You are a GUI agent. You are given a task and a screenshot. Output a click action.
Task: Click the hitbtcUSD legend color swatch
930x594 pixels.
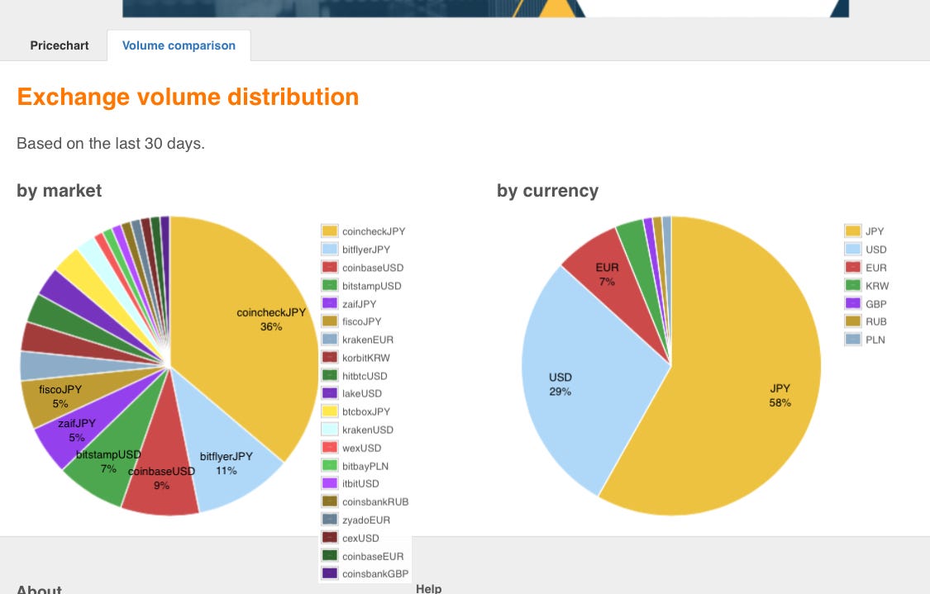[x=329, y=375]
